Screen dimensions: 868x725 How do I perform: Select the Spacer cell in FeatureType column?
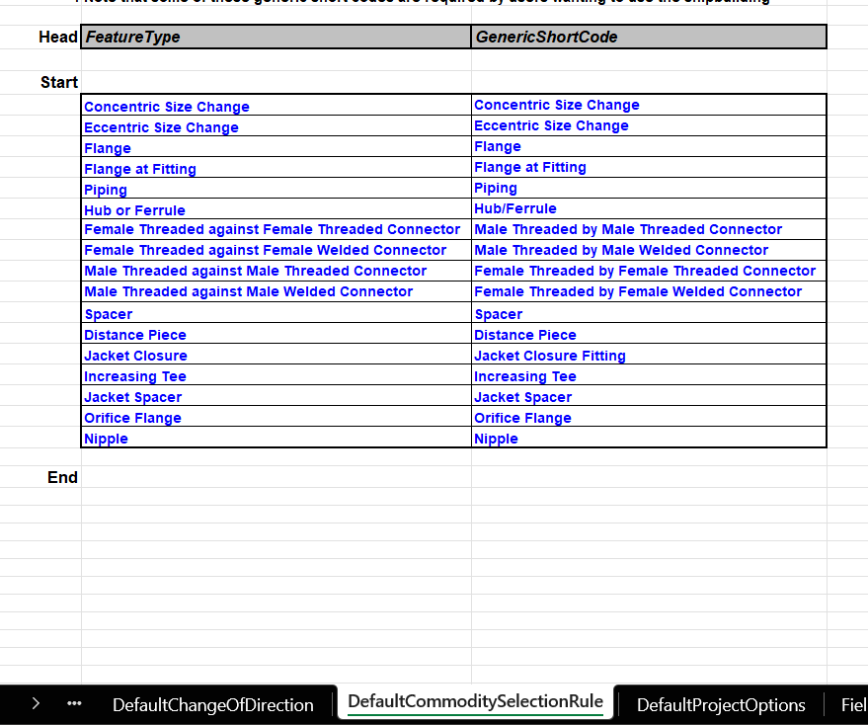coord(276,312)
